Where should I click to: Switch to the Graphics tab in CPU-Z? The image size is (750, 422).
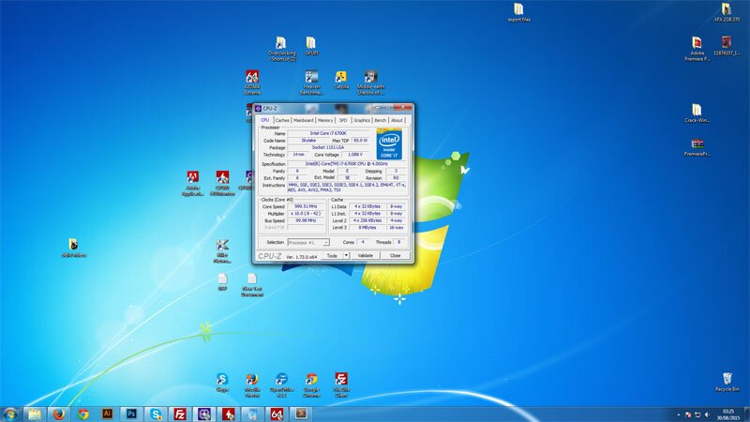tap(362, 120)
